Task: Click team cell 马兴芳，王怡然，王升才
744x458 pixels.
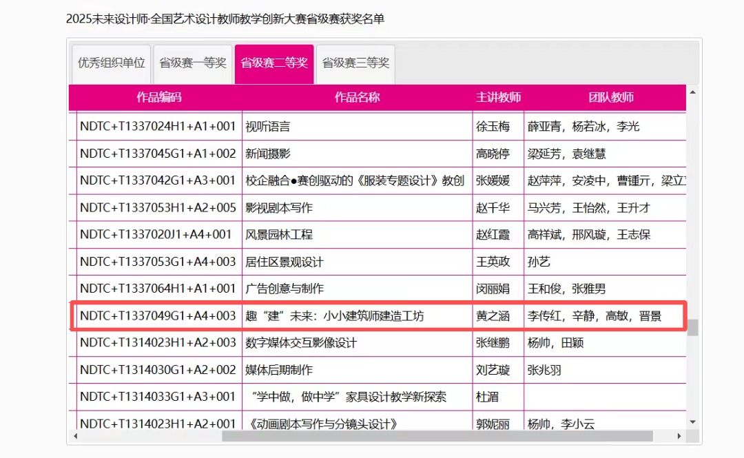Action: [x=589, y=207]
